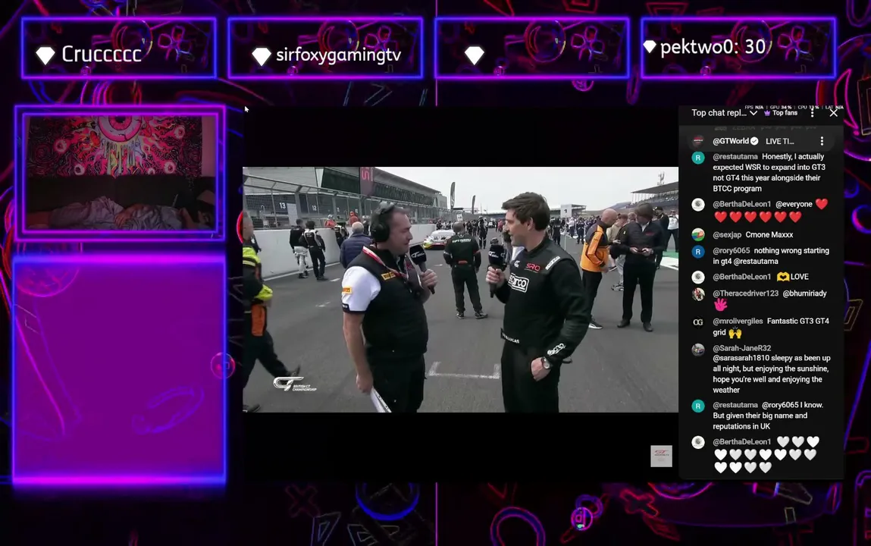This screenshot has height=546, width=871.
Task: Click the verified badge next to @GTWorld
Action: tap(754, 141)
